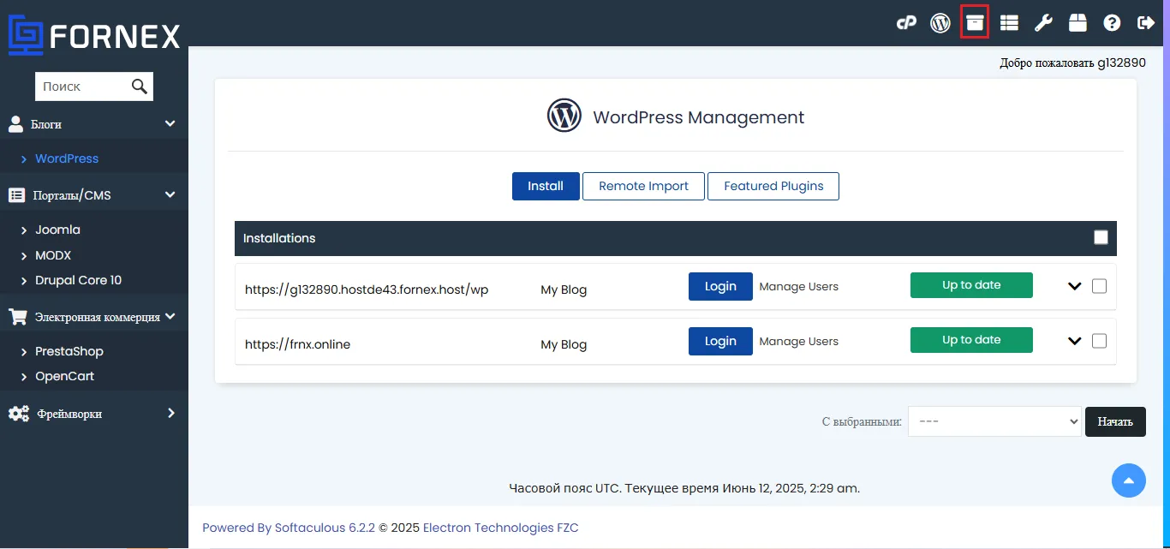
Task: Follow the Electron Technologies FZC link
Action: pos(500,528)
